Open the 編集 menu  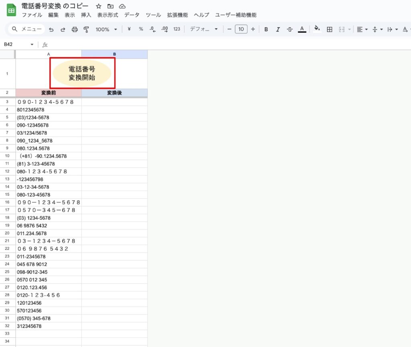point(53,15)
